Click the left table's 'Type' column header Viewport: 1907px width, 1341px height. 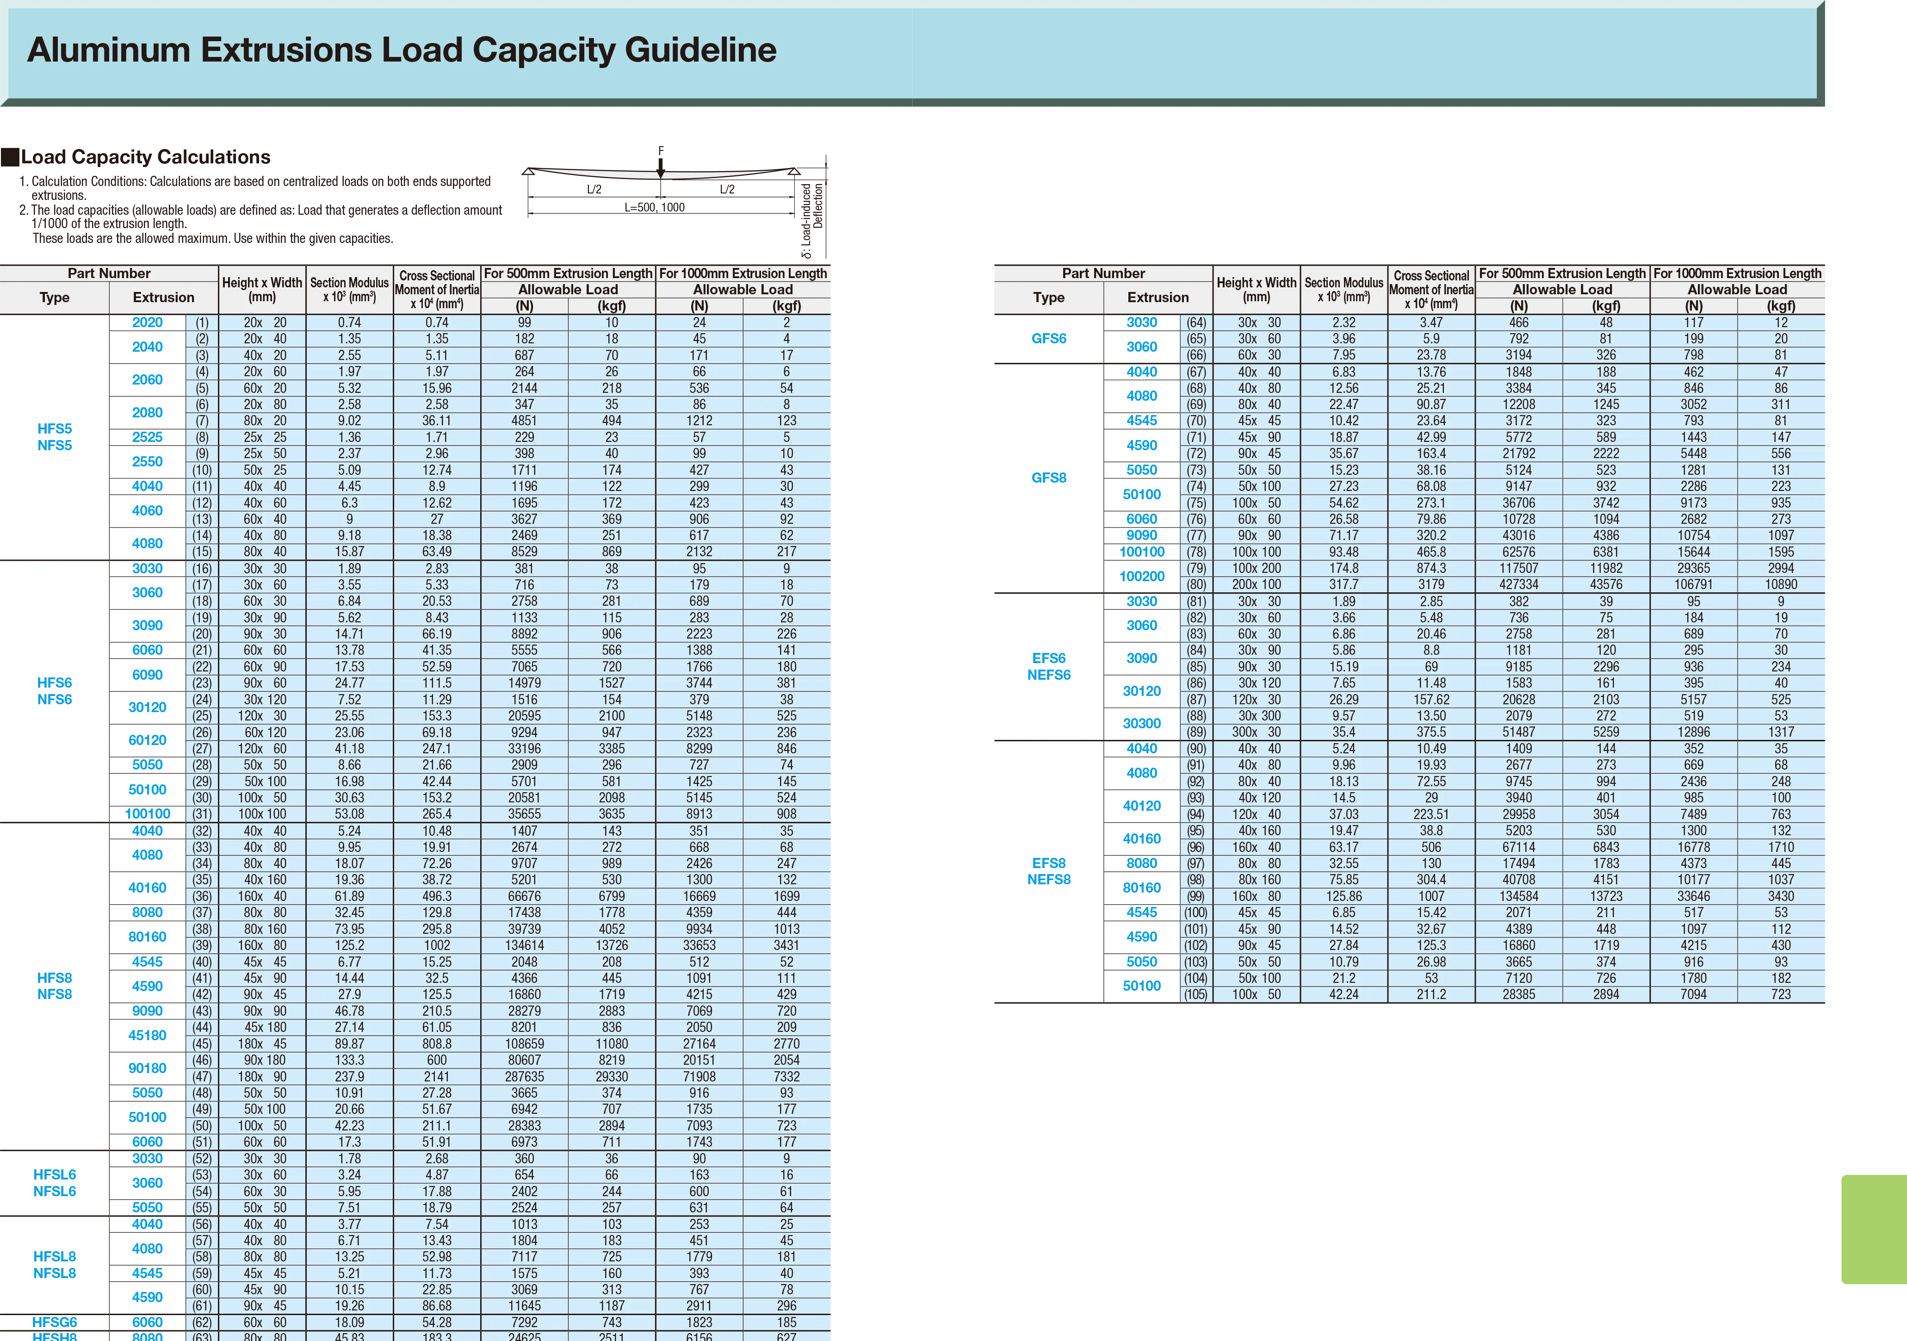55,298
